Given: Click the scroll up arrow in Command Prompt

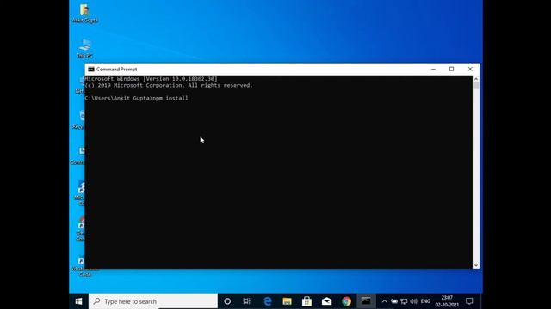Looking at the screenshot, I should [476, 79].
